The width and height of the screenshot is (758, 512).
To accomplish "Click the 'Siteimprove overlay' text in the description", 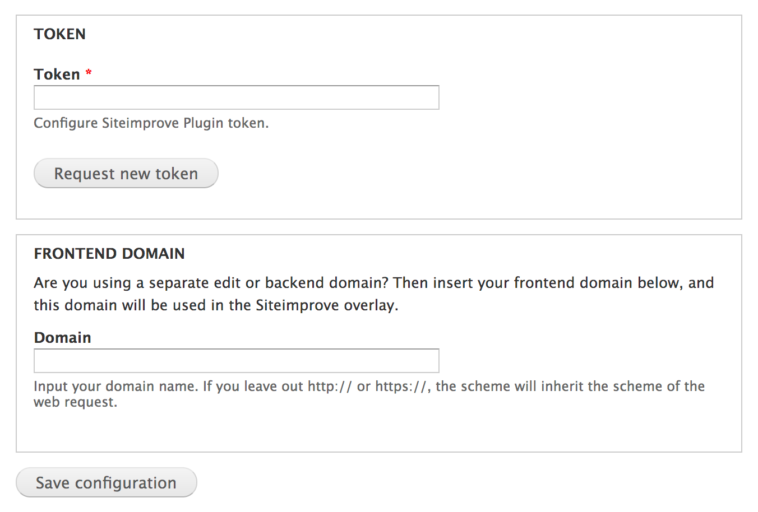I will coord(326,305).
